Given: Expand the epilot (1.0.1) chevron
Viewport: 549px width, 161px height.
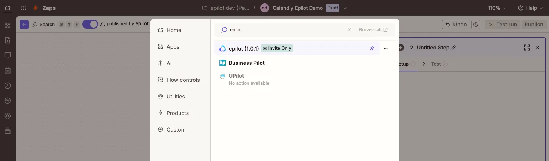Looking at the screenshot, I should click(x=386, y=48).
